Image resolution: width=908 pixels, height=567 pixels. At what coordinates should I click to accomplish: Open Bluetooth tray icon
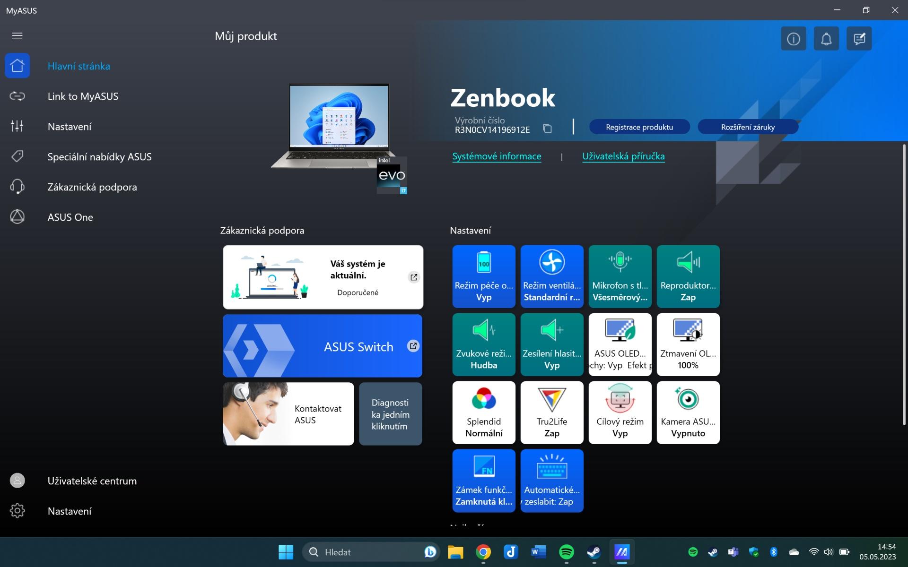pyautogui.click(x=774, y=552)
